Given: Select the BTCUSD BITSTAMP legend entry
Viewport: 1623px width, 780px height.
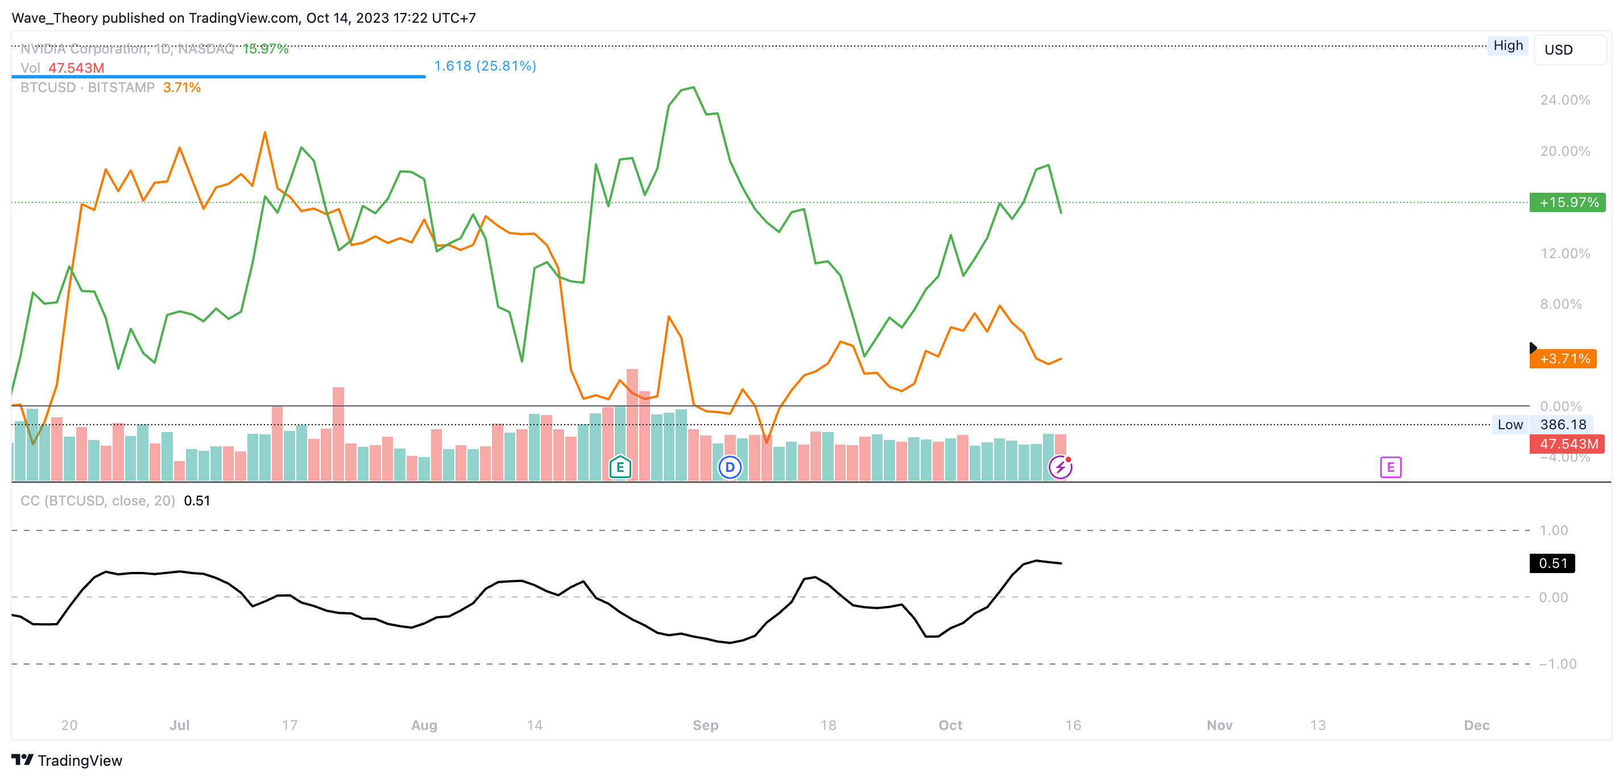Looking at the screenshot, I should (x=87, y=88).
